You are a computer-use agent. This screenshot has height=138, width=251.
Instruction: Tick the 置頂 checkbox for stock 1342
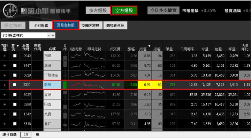pos(15,114)
